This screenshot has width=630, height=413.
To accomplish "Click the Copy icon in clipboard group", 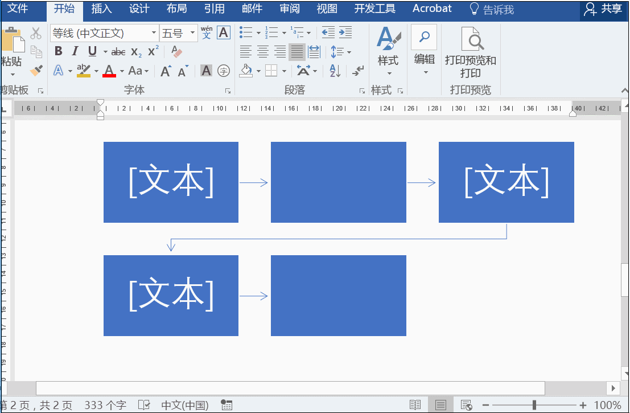I will click(36, 52).
